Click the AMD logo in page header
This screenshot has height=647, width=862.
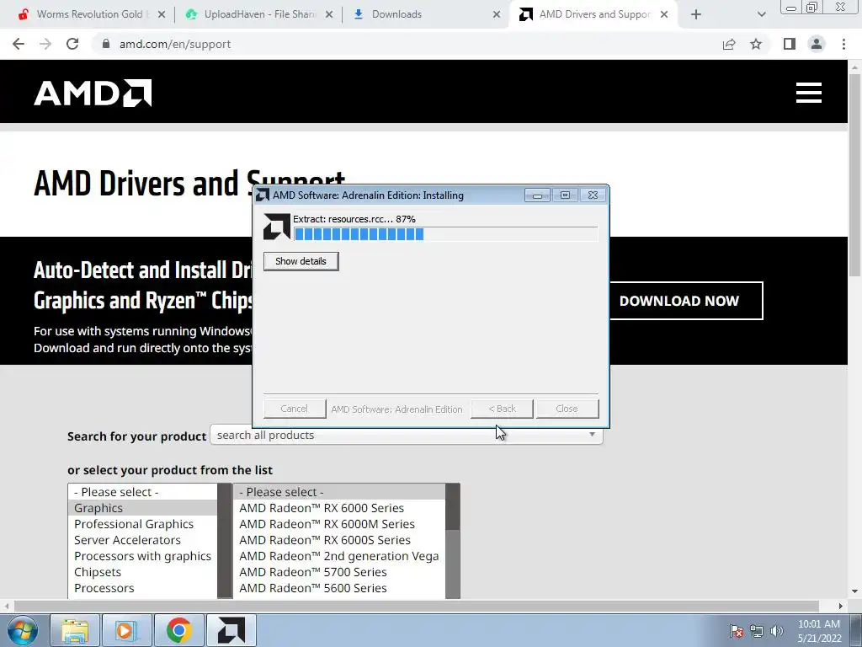point(93,93)
